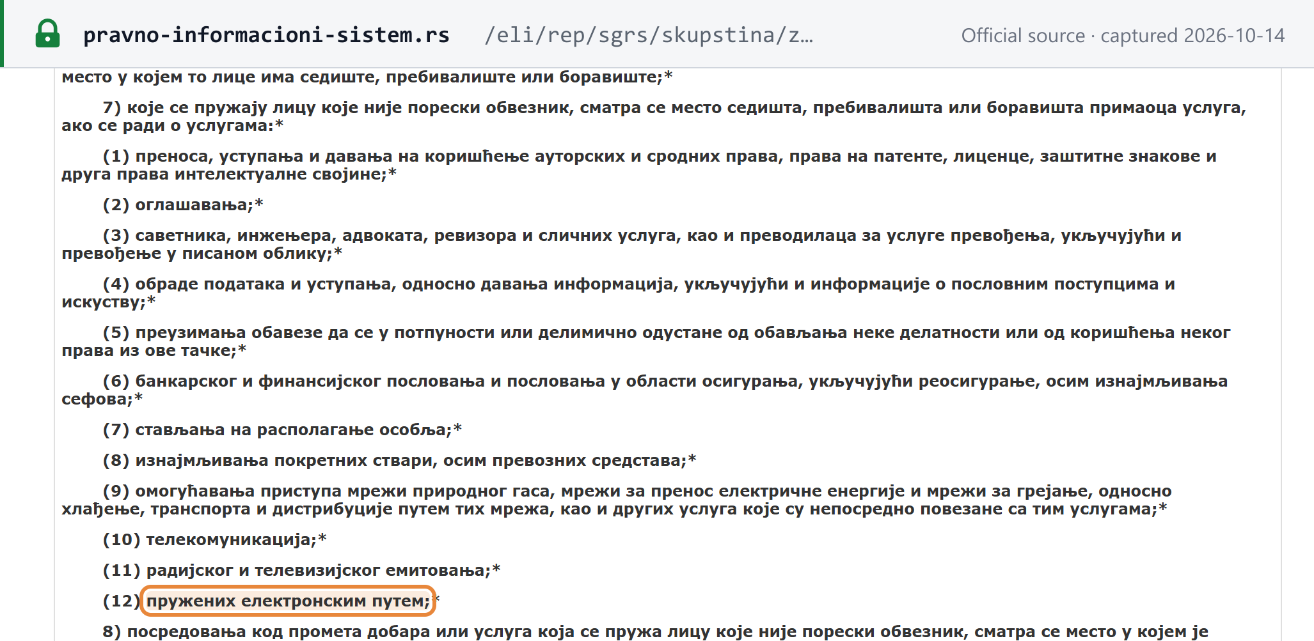The width and height of the screenshot is (1314, 641).
Task: Click point 7) 'које се пружају лицу'
Action: pos(654,116)
